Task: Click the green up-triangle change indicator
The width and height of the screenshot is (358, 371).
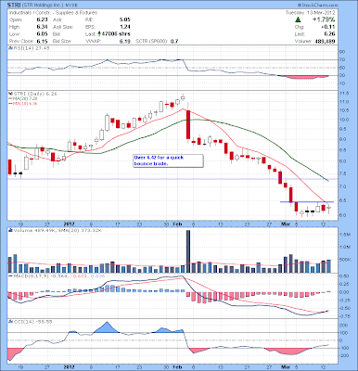Action: click(298, 19)
